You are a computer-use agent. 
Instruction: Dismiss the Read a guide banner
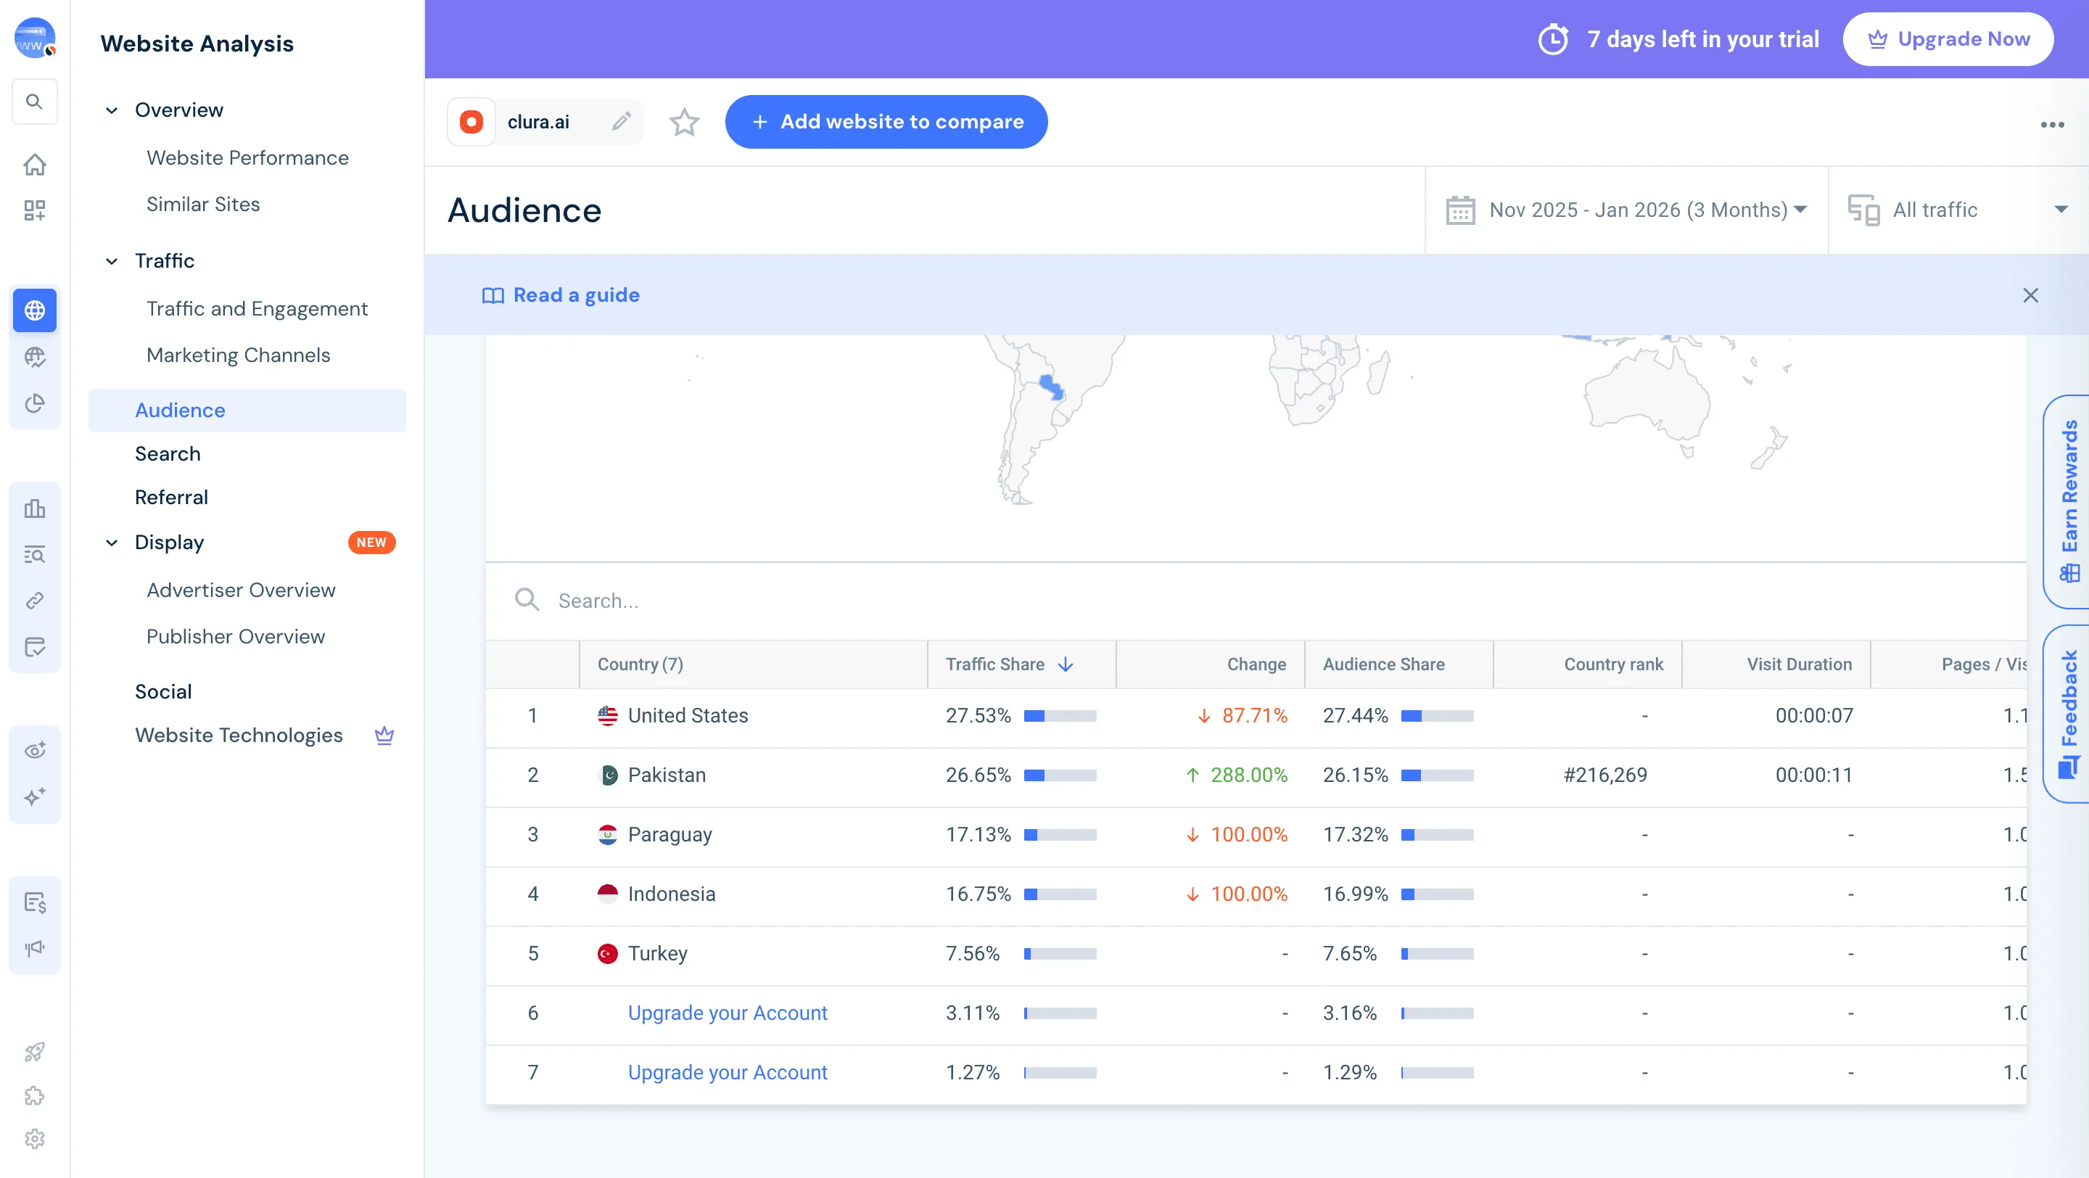click(x=2031, y=295)
